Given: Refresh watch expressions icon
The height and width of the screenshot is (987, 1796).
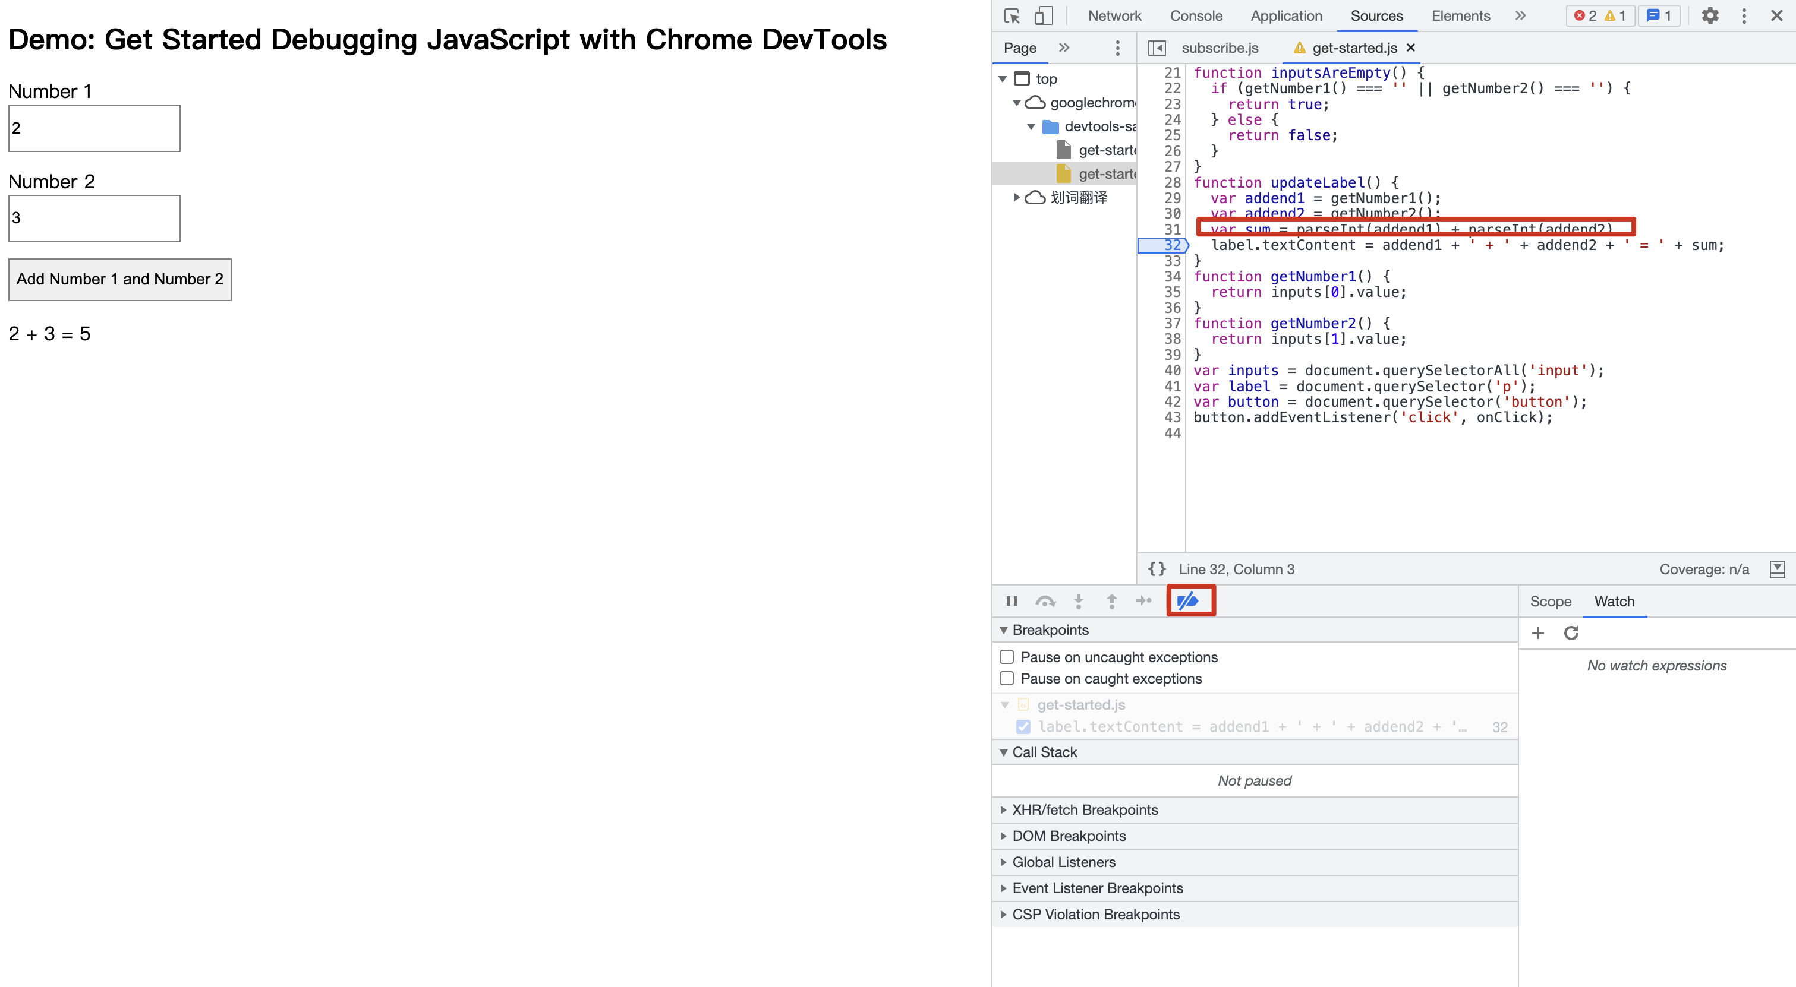Looking at the screenshot, I should [1571, 633].
